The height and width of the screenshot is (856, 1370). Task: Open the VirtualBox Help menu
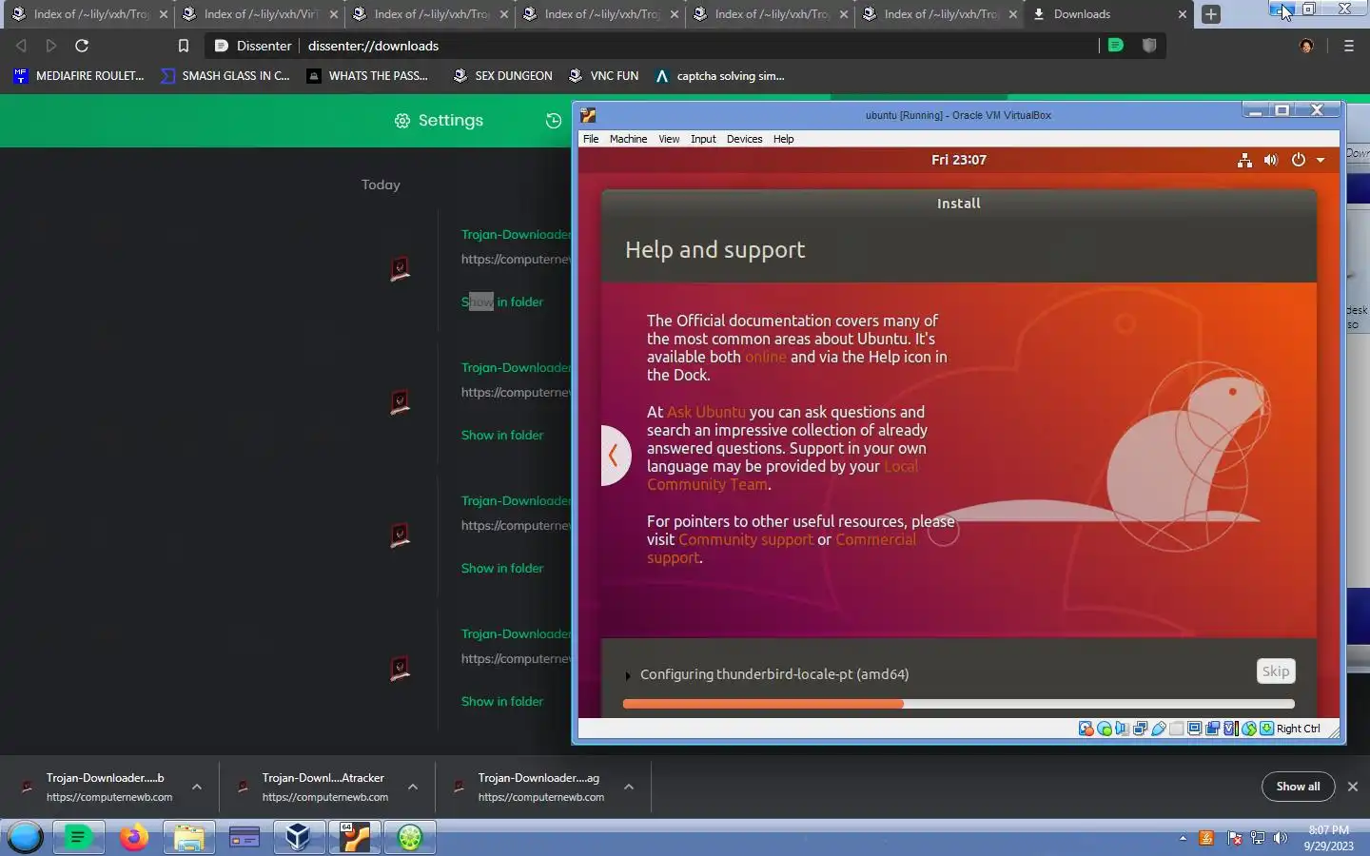tap(783, 139)
